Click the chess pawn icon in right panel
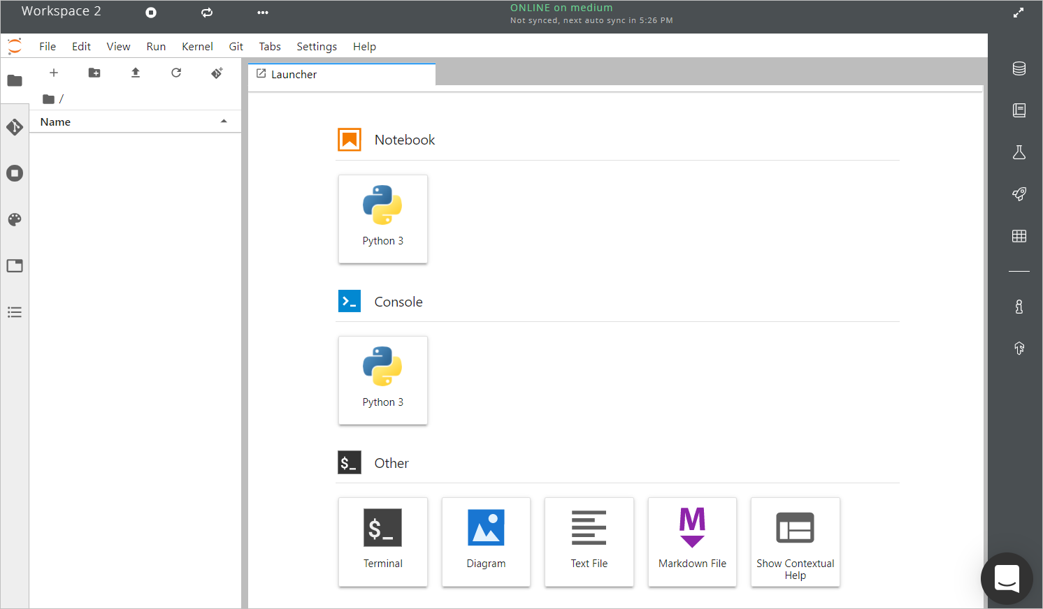 1019,306
